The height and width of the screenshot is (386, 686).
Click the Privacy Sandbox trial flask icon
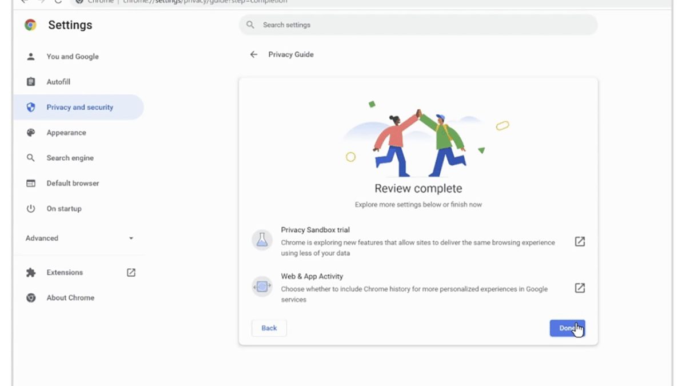point(262,241)
